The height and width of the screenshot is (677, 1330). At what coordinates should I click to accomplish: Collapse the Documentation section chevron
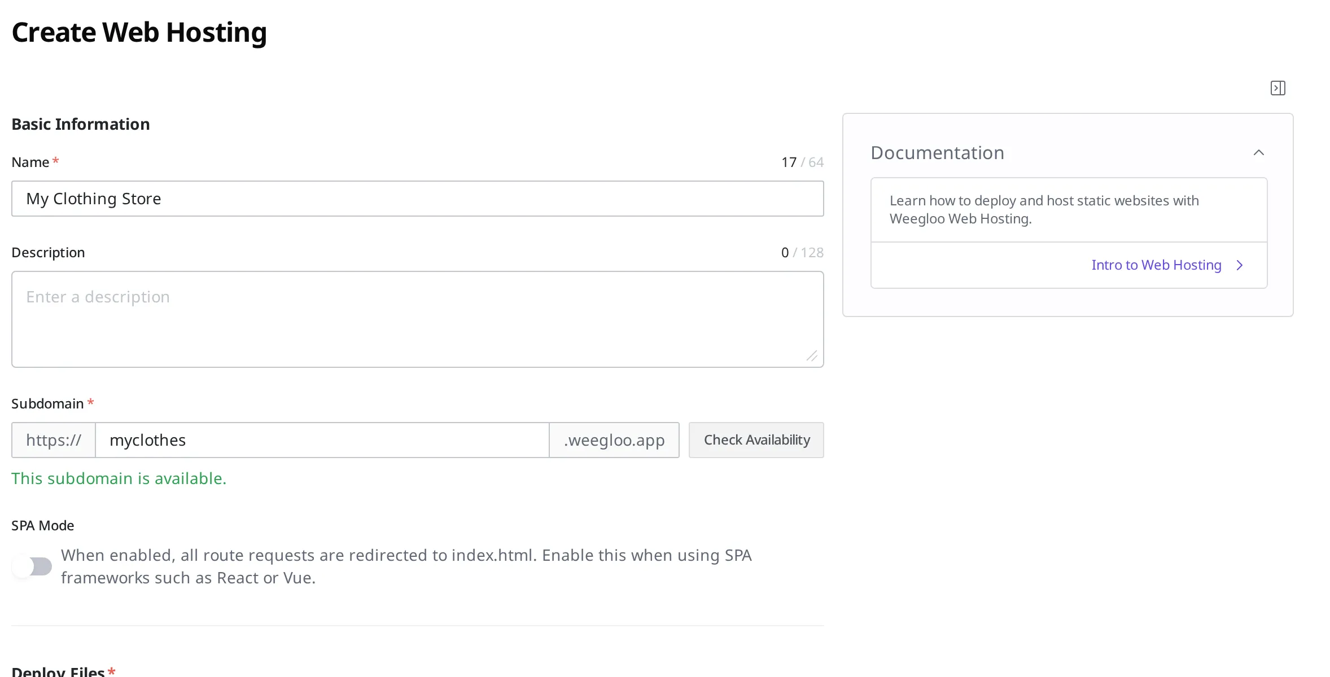click(1259, 153)
